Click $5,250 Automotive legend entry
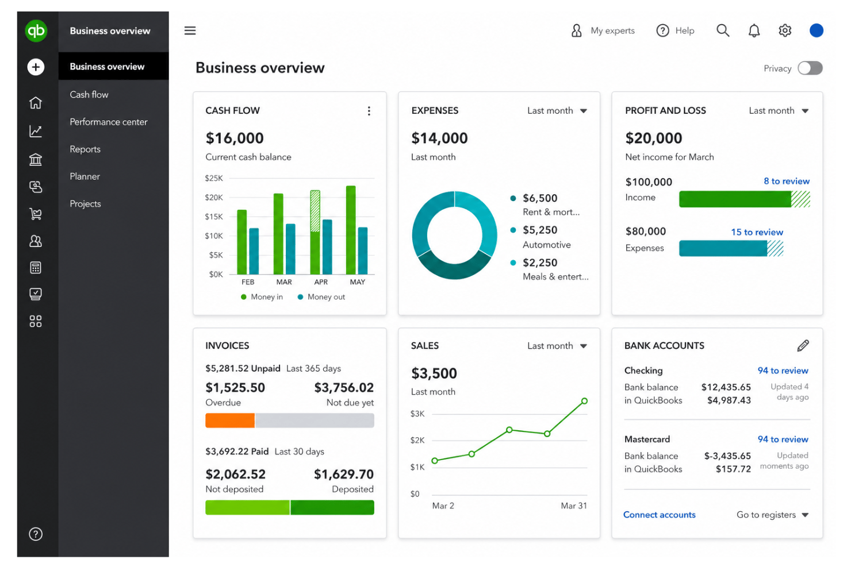The image size is (851, 567). [541, 237]
